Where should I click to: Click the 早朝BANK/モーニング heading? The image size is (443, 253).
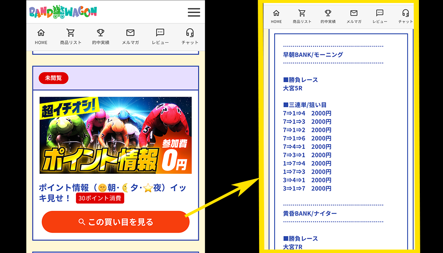313,54
